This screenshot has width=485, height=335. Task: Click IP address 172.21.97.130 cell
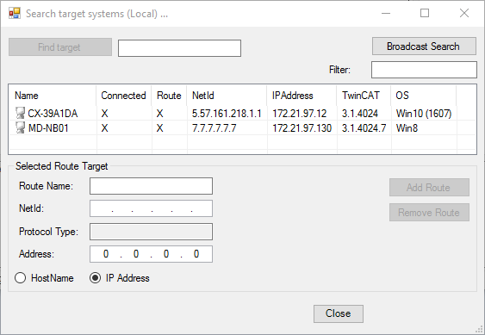[x=302, y=128]
